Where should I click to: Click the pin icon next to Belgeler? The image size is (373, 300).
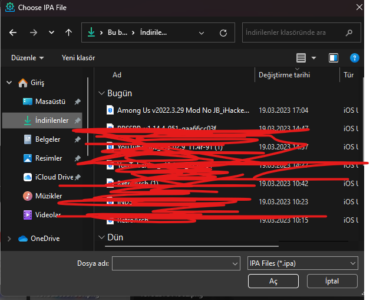(x=78, y=139)
